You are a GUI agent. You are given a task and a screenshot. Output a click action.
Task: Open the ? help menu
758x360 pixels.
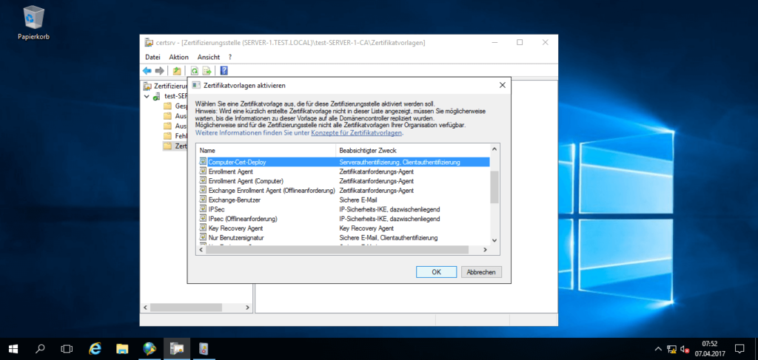point(230,57)
